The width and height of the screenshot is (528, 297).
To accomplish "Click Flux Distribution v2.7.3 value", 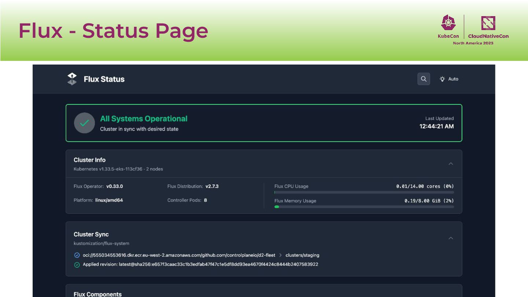I will pyautogui.click(x=212, y=186).
